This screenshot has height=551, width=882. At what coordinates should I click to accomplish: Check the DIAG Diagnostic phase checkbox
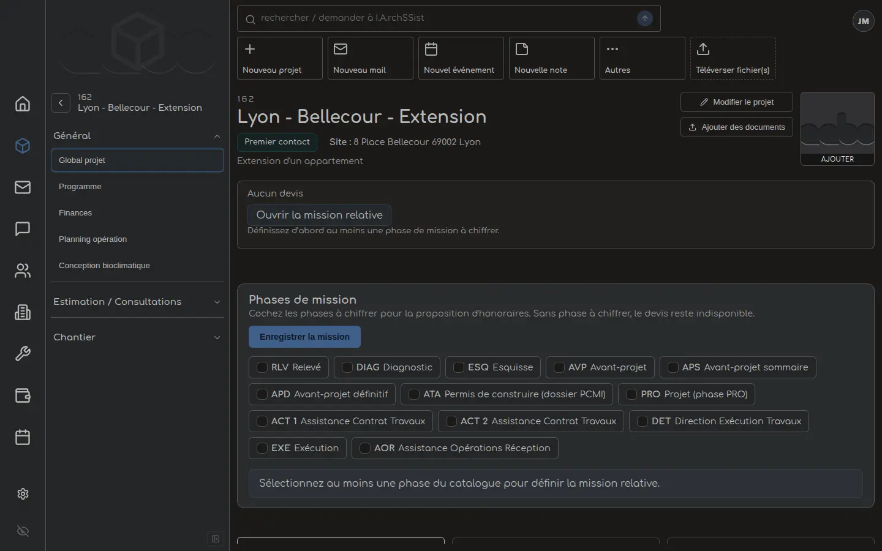coord(347,367)
